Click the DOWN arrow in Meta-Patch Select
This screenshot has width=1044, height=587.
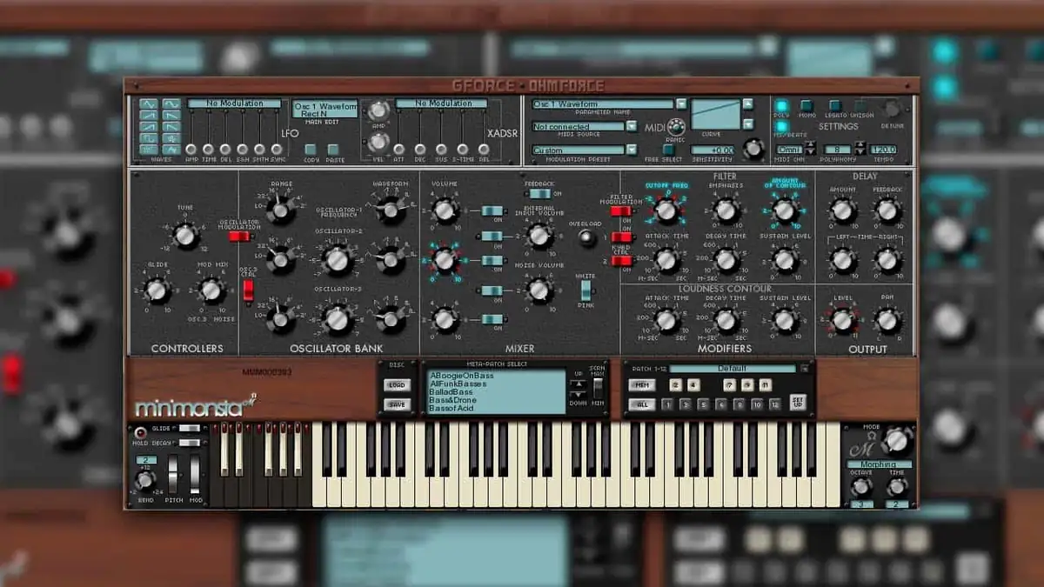[x=577, y=397]
